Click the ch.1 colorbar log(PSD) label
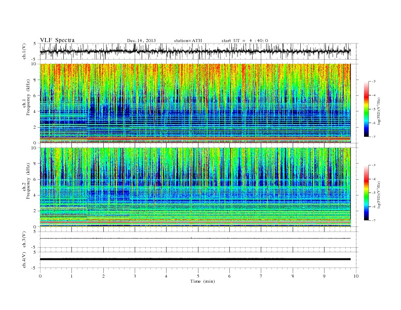 [x=379, y=110]
